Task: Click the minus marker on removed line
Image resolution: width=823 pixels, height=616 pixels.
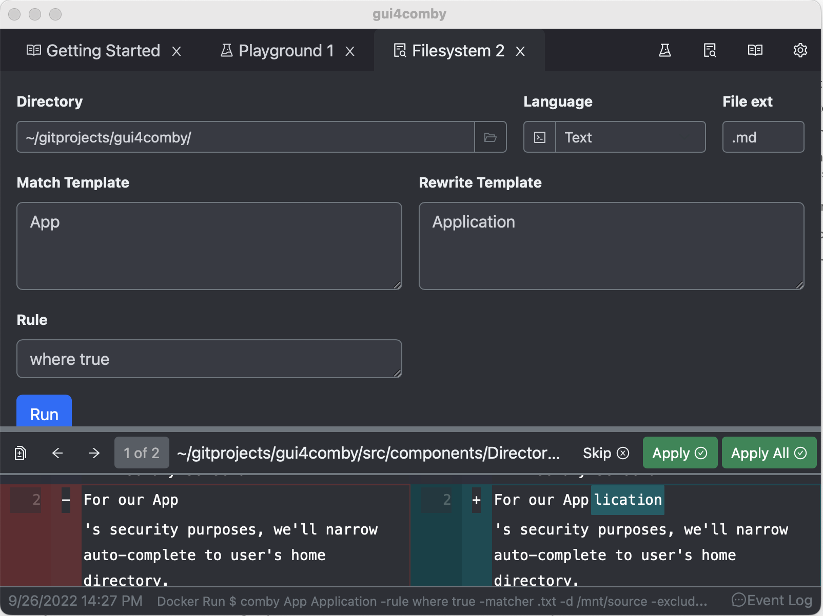Action: coord(66,500)
